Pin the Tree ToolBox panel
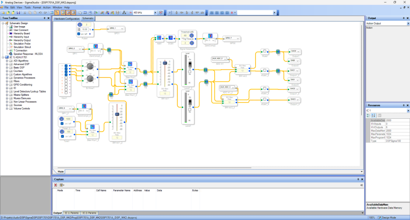410x220 pixels. click(x=44, y=18)
